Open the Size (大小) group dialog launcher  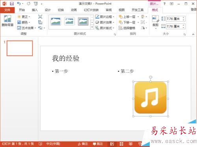185,35
